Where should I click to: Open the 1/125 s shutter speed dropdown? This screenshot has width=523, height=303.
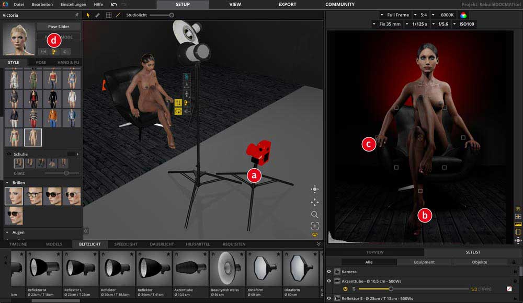tap(416, 24)
